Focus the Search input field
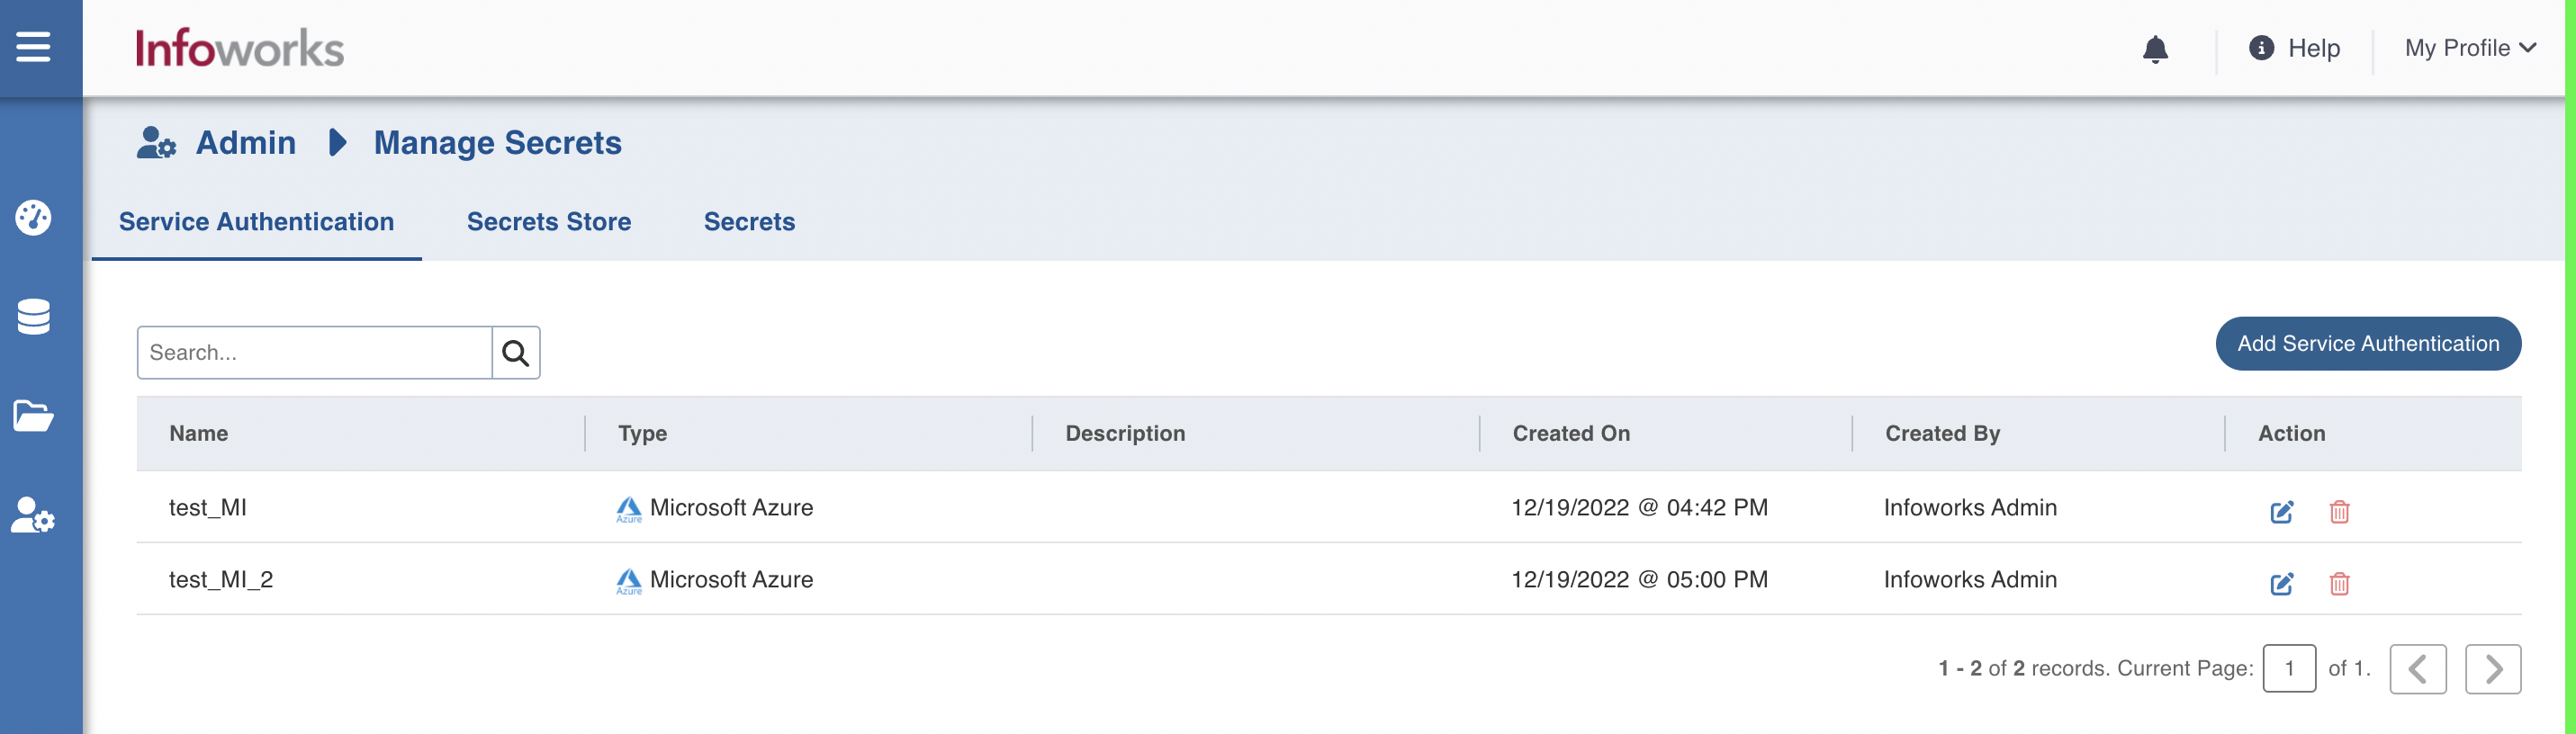 tap(314, 353)
